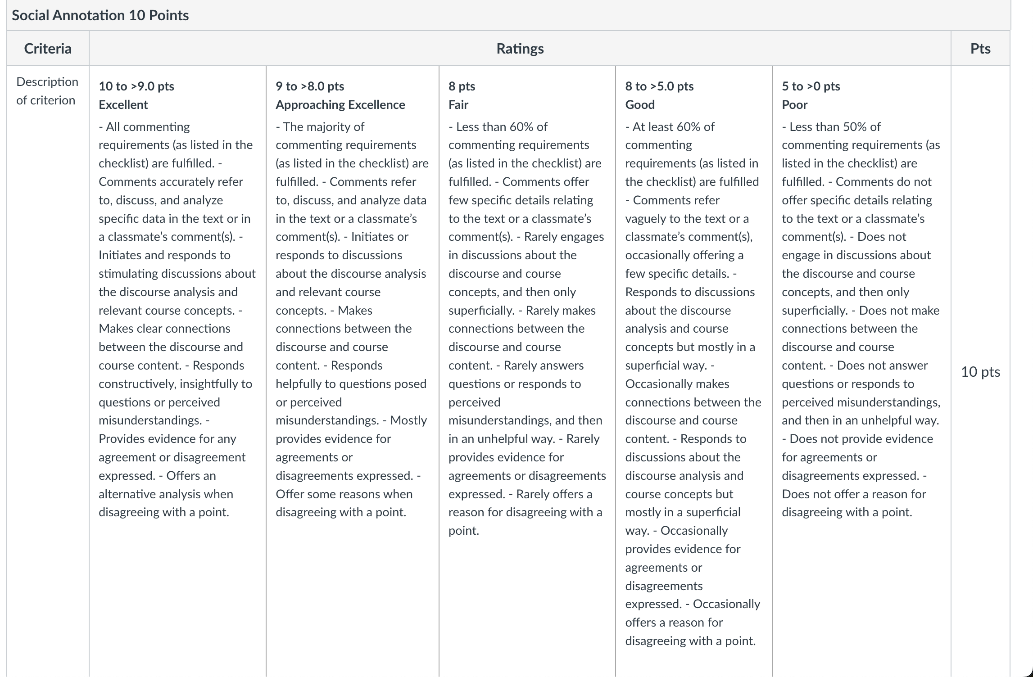Click the 10 pts total value
This screenshot has height=677, width=1033.
[980, 372]
